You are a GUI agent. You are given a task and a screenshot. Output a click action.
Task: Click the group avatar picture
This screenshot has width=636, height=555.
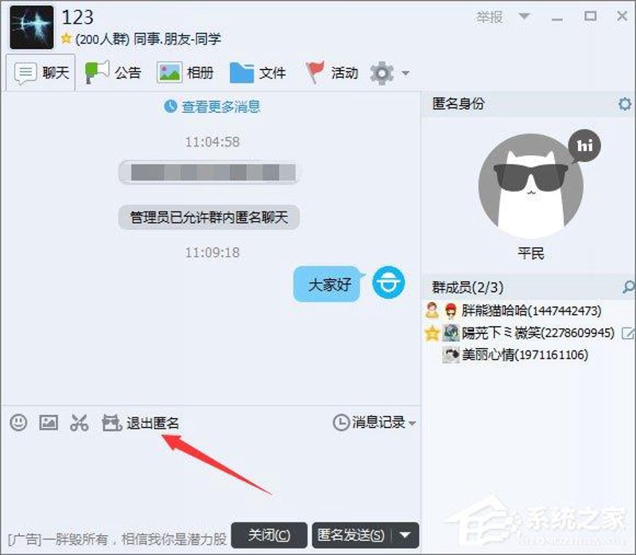tap(32, 27)
